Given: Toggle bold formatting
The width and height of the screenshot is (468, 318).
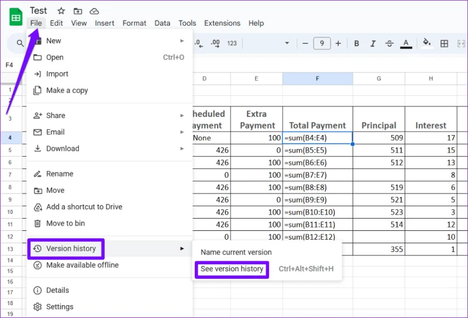Looking at the screenshot, I should (x=356, y=44).
